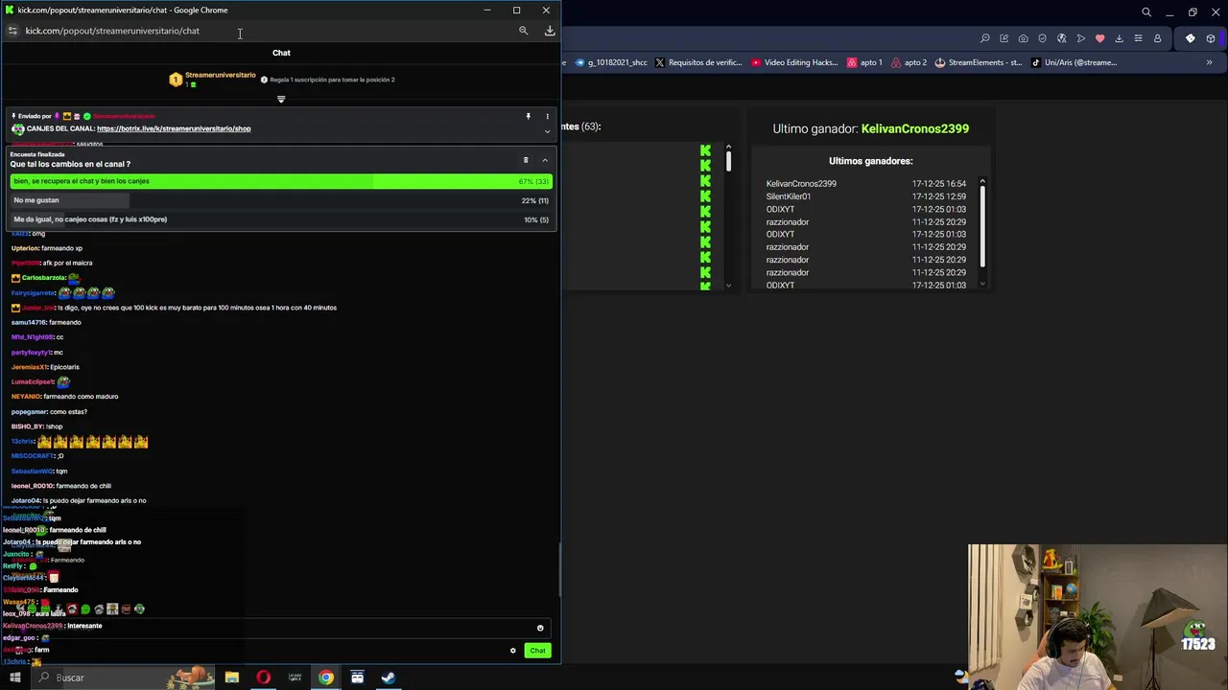
Task: Click the edit/note icon in right browser toolbar
Action: [1004, 38]
